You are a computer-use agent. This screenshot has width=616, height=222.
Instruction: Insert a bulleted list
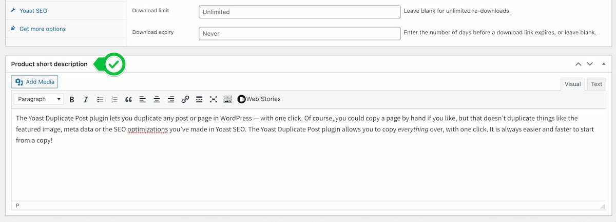click(x=100, y=99)
